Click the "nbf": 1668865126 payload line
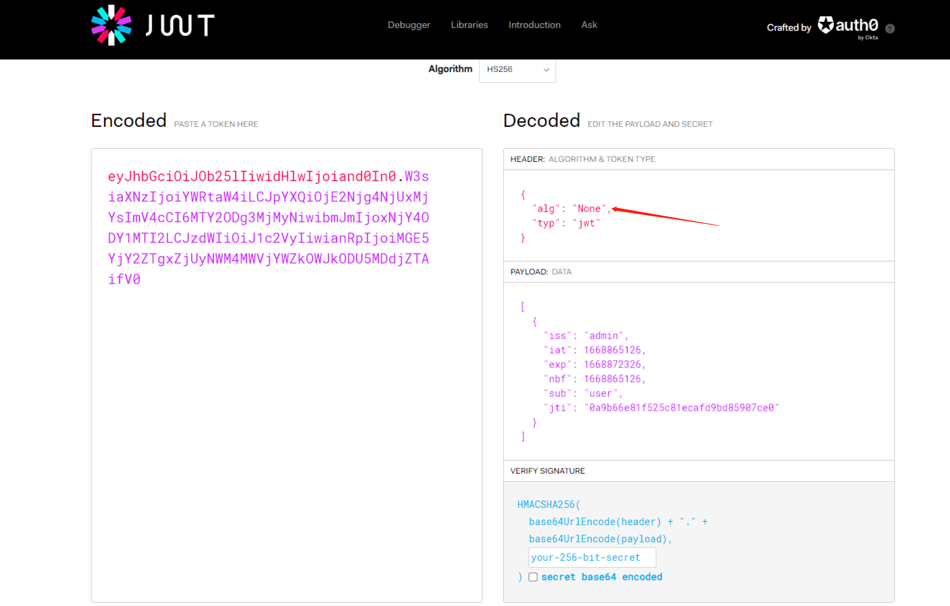The image size is (950, 606). [594, 379]
